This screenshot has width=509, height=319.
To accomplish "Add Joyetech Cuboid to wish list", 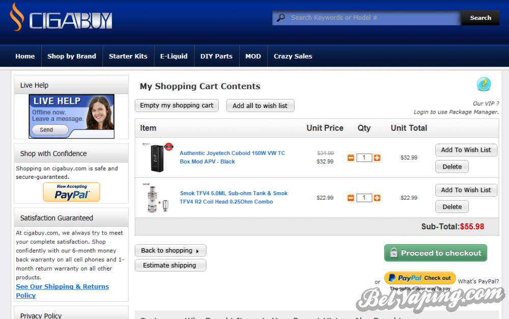I will pos(466,150).
